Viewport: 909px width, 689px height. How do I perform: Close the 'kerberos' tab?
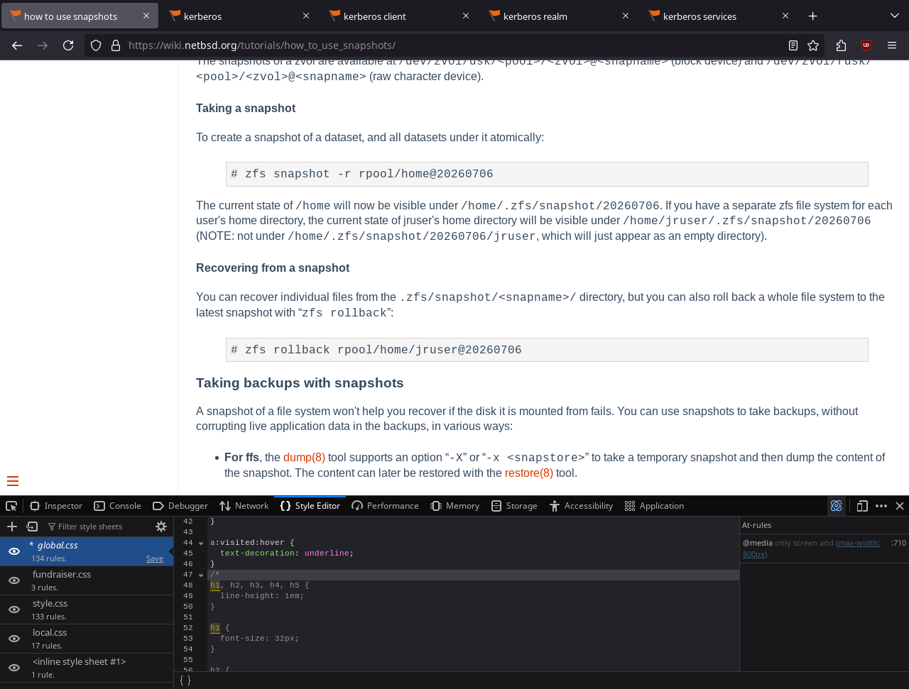(306, 16)
